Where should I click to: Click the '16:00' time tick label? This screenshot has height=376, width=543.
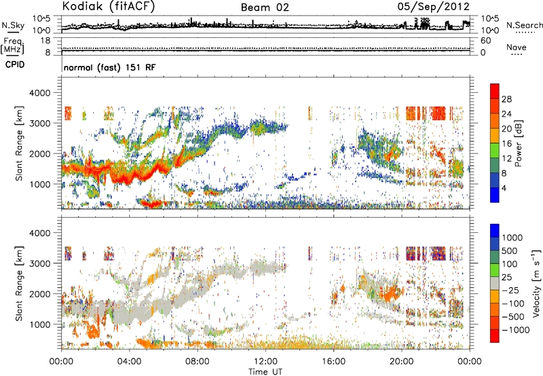pyautogui.click(x=333, y=362)
